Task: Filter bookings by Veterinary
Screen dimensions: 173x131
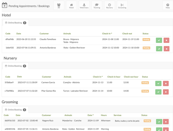Action: 84,6
